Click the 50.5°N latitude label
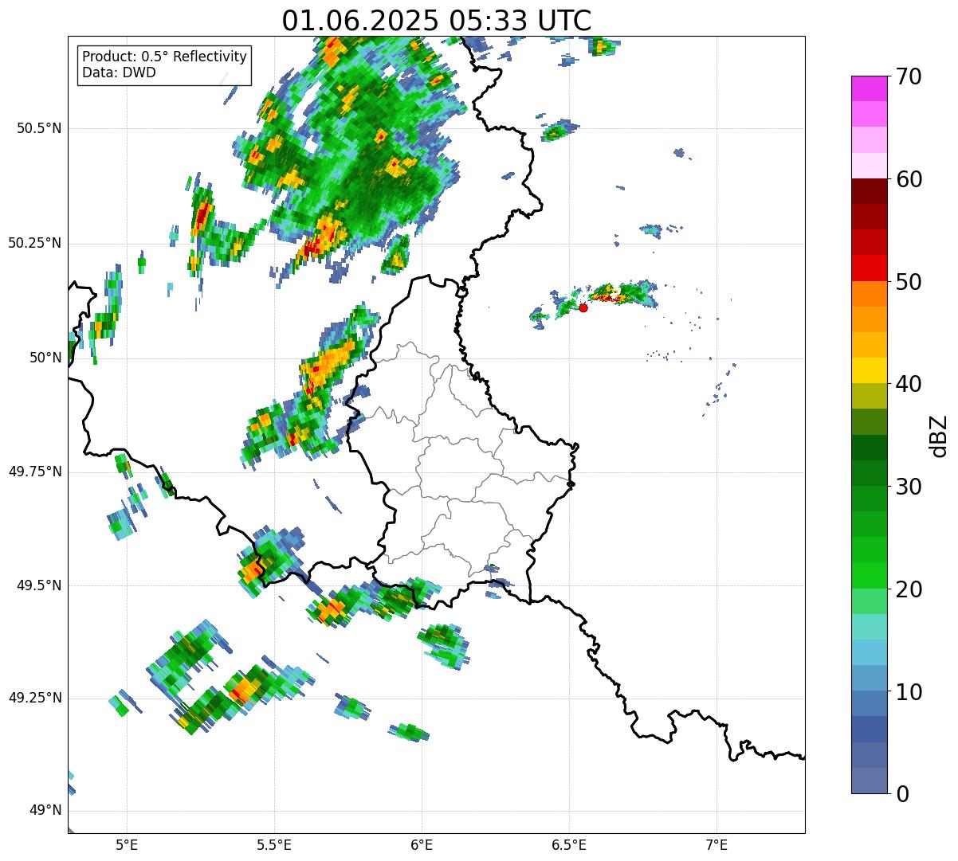The image size is (958, 861). tap(39, 128)
